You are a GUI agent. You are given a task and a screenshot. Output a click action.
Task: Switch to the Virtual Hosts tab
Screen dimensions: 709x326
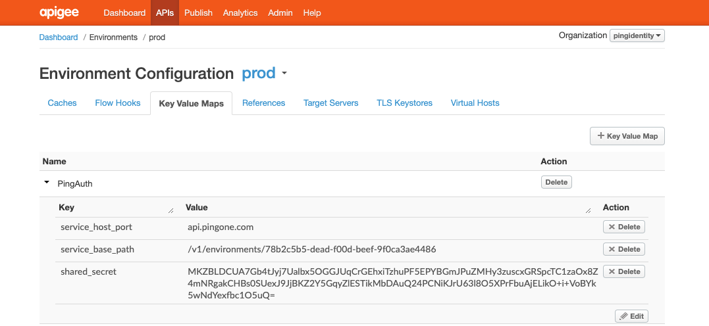tap(475, 103)
